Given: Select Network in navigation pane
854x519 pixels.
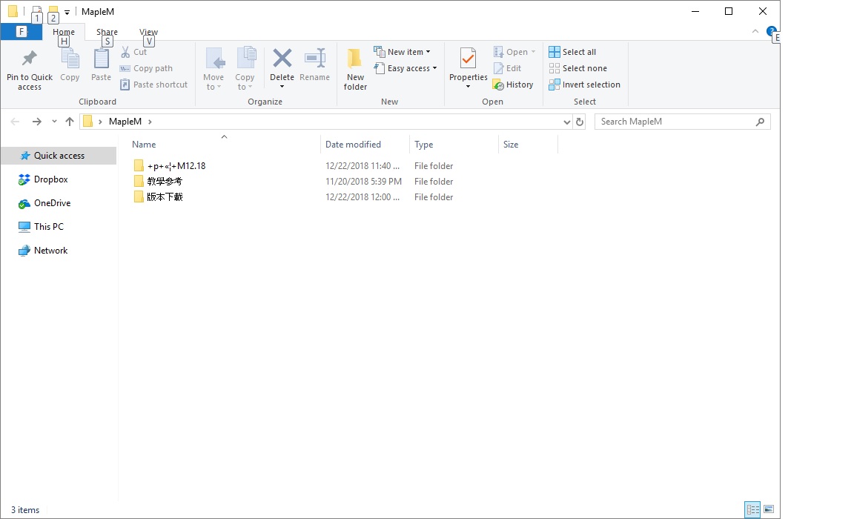Looking at the screenshot, I should pos(50,251).
